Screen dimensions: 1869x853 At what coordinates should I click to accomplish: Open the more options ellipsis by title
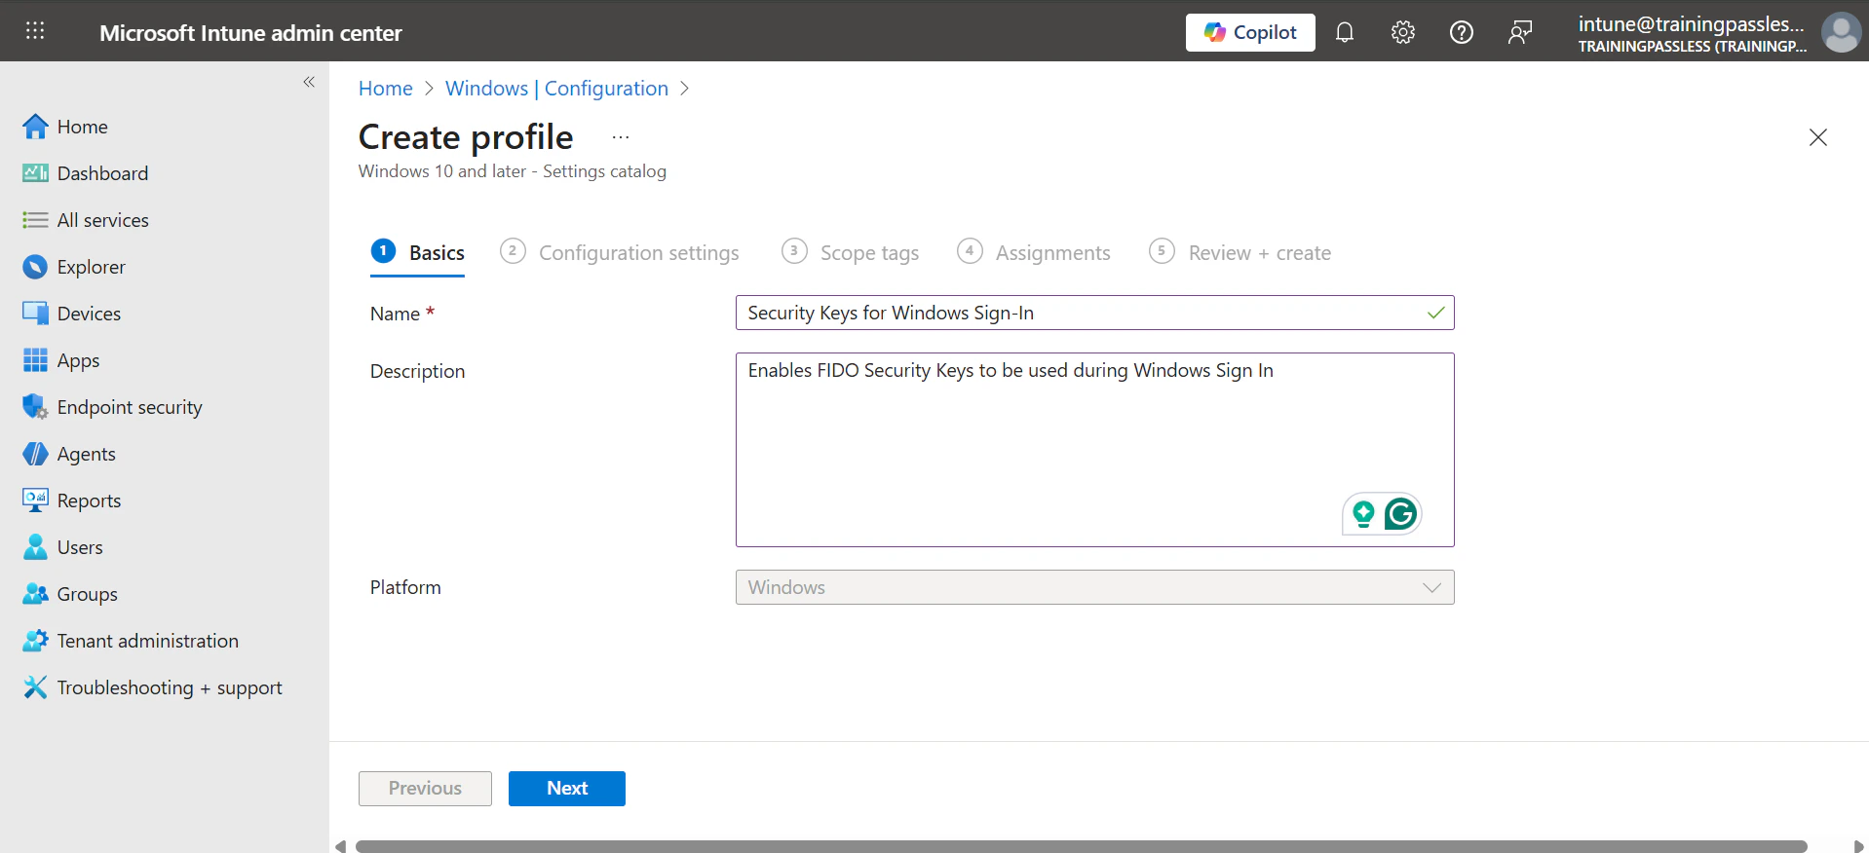click(x=621, y=137)
